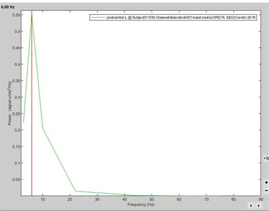Click the 0.15 tick label on power axis
This screenshot has height=211, width=269.
pos(16,147)
